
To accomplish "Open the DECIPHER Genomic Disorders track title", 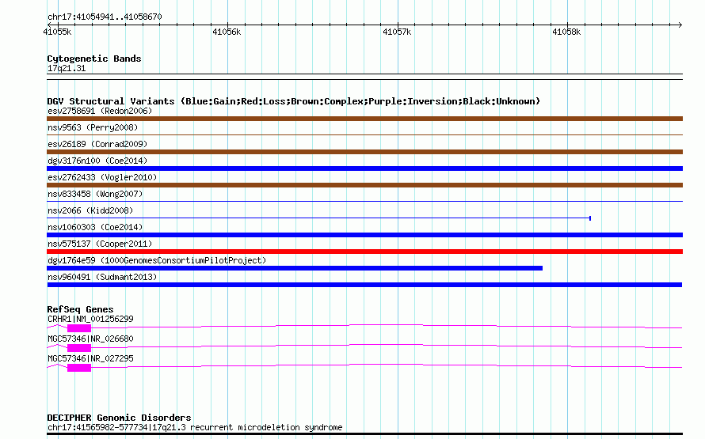I will (x=119, y=418).
